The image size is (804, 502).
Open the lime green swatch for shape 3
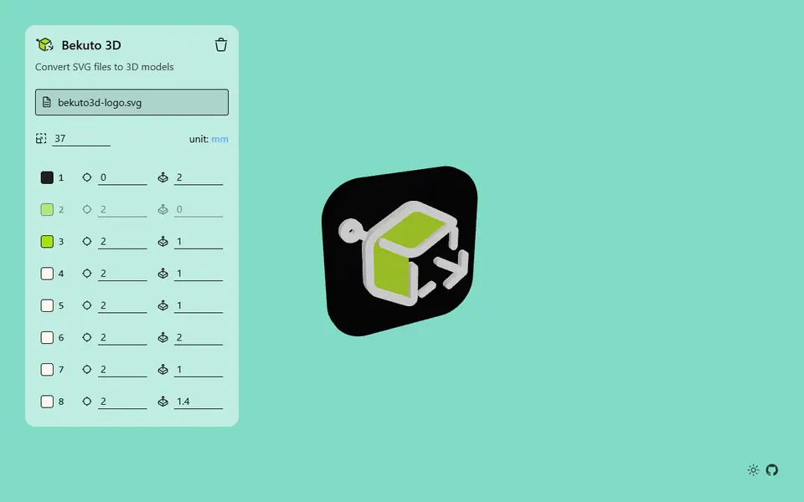(47, 241)
